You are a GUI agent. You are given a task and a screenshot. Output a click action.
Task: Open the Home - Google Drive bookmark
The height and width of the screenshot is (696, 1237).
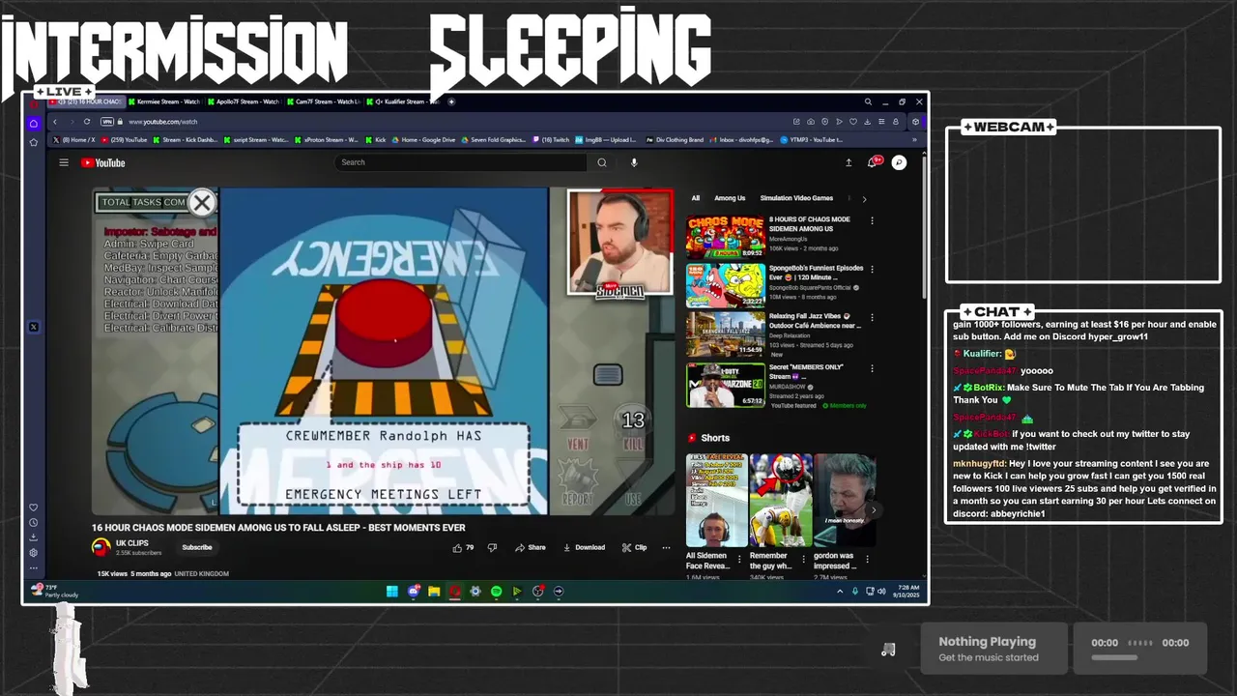point(423,140)
